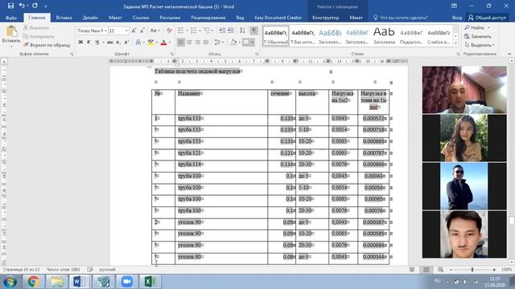Click the Chrome icon in the taskbar
Screen dimensions: 515x289
[33, 281]
